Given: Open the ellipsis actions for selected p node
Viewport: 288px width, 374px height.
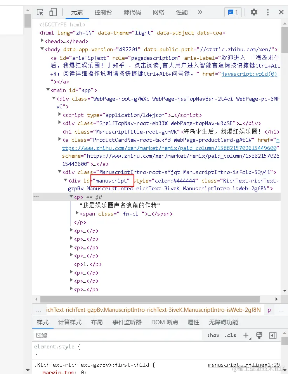Looking at the screenshot, I should click(36, 197).
